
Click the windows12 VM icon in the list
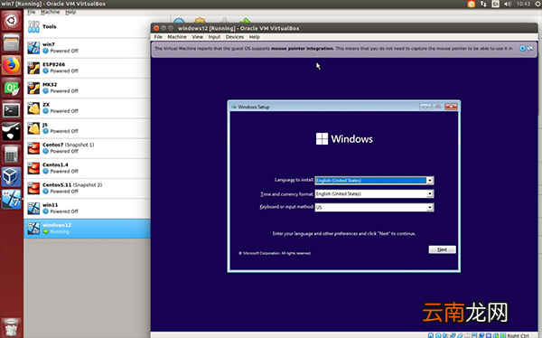pos(33,229)
